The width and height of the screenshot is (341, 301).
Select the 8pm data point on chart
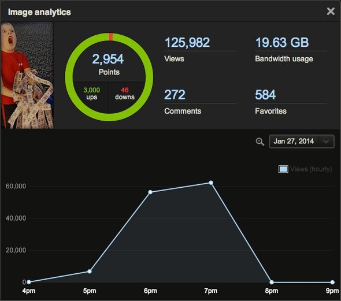[x=272, y=282]
